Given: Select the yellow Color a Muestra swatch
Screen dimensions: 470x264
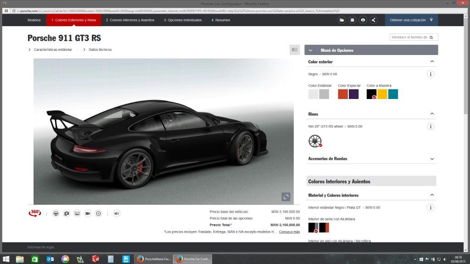Looking at the screenshot, I should coord(382,94).
